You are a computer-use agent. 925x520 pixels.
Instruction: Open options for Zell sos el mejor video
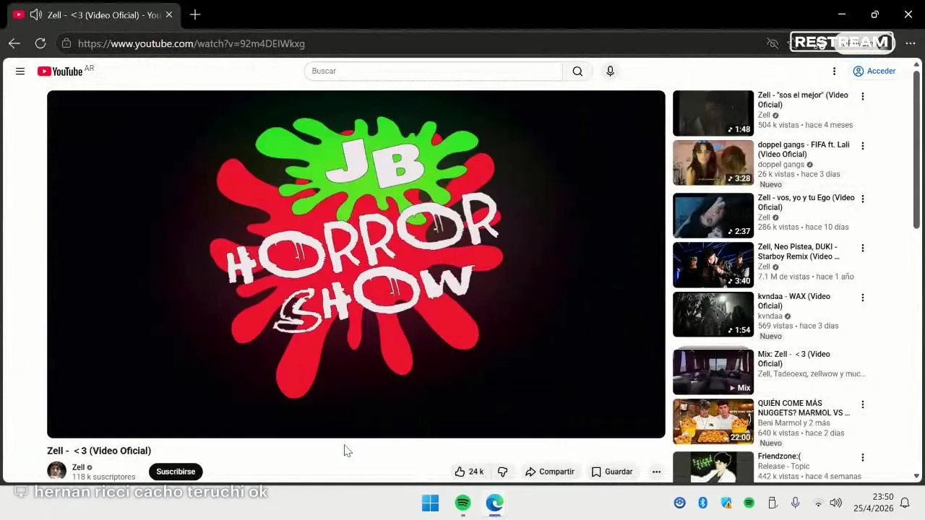[862, 96]
